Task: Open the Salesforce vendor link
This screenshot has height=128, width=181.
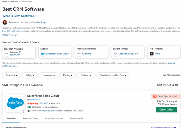Action: point(35,100)
